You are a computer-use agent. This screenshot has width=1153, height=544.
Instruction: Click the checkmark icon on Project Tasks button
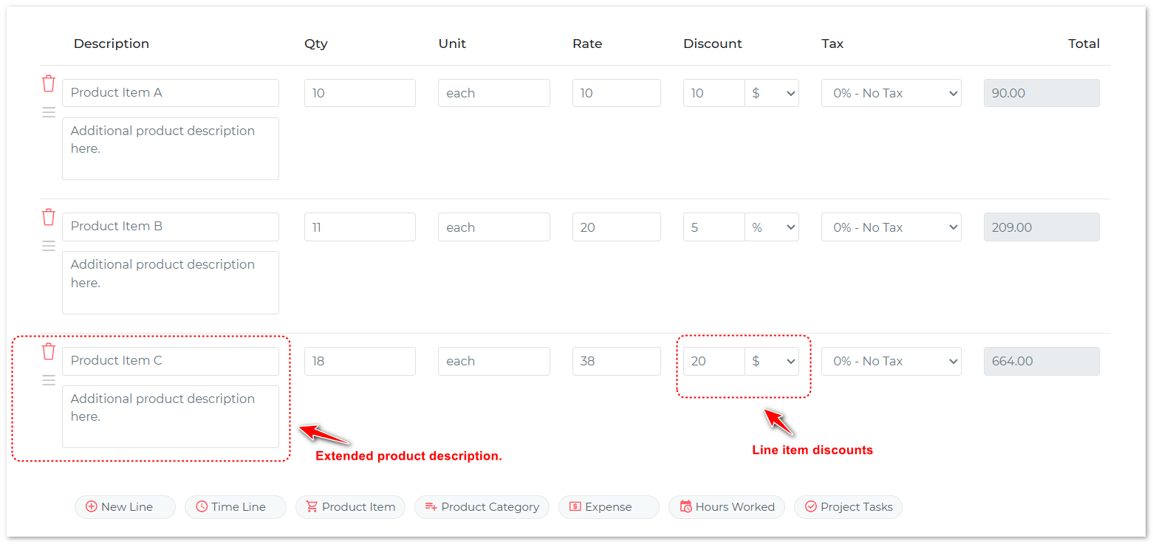pos(810,506)
